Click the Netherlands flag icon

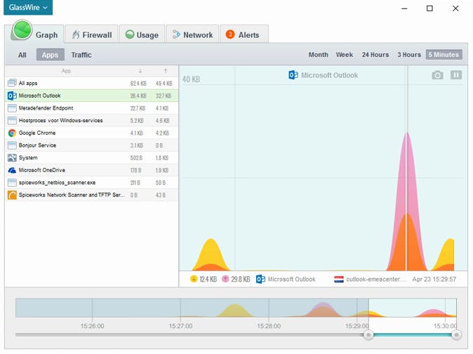pos(339,279)
